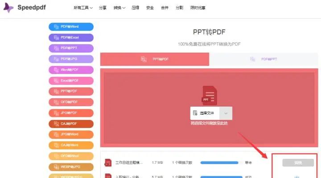The width and height of the screenshot is (321, 178).
Task: Click the 选择文件 button
Action: (205, 113)
